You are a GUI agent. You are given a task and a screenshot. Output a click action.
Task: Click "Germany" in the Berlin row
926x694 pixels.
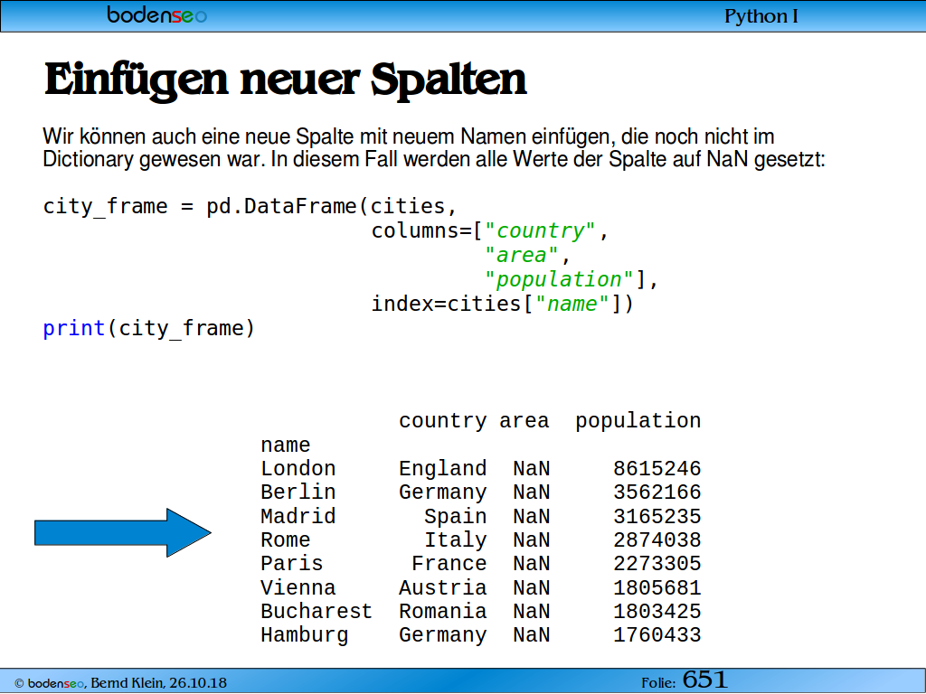pos(443,492)
